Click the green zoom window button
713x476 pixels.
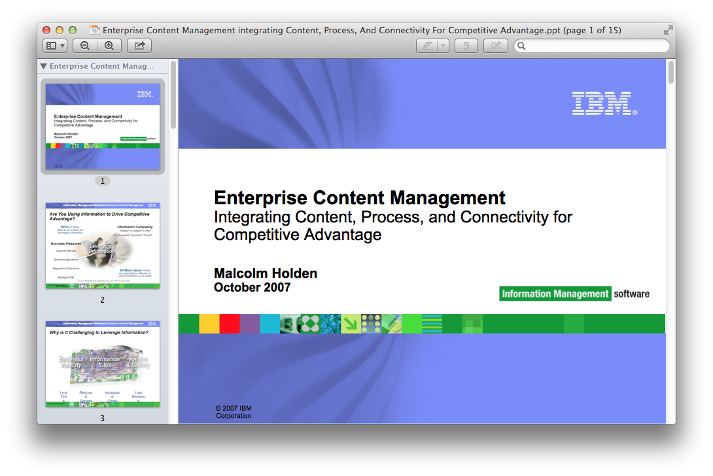(73, 30)
